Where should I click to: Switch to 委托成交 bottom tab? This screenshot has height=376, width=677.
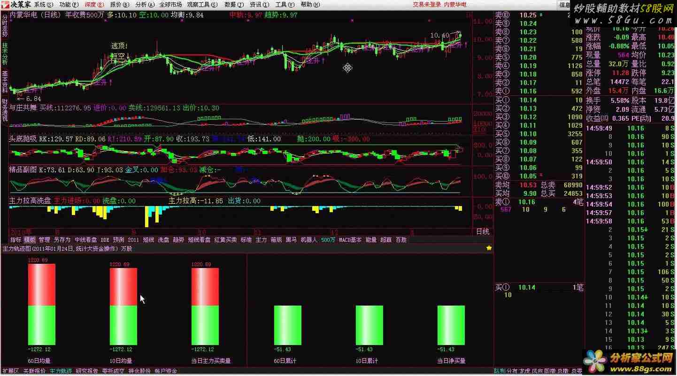113,371
